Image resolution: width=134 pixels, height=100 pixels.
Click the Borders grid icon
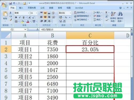[16, 21]
